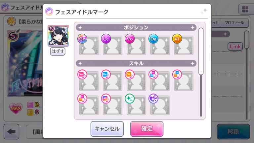Select the Vi. music skill slot
254x143 pixels.
(136, 81)
